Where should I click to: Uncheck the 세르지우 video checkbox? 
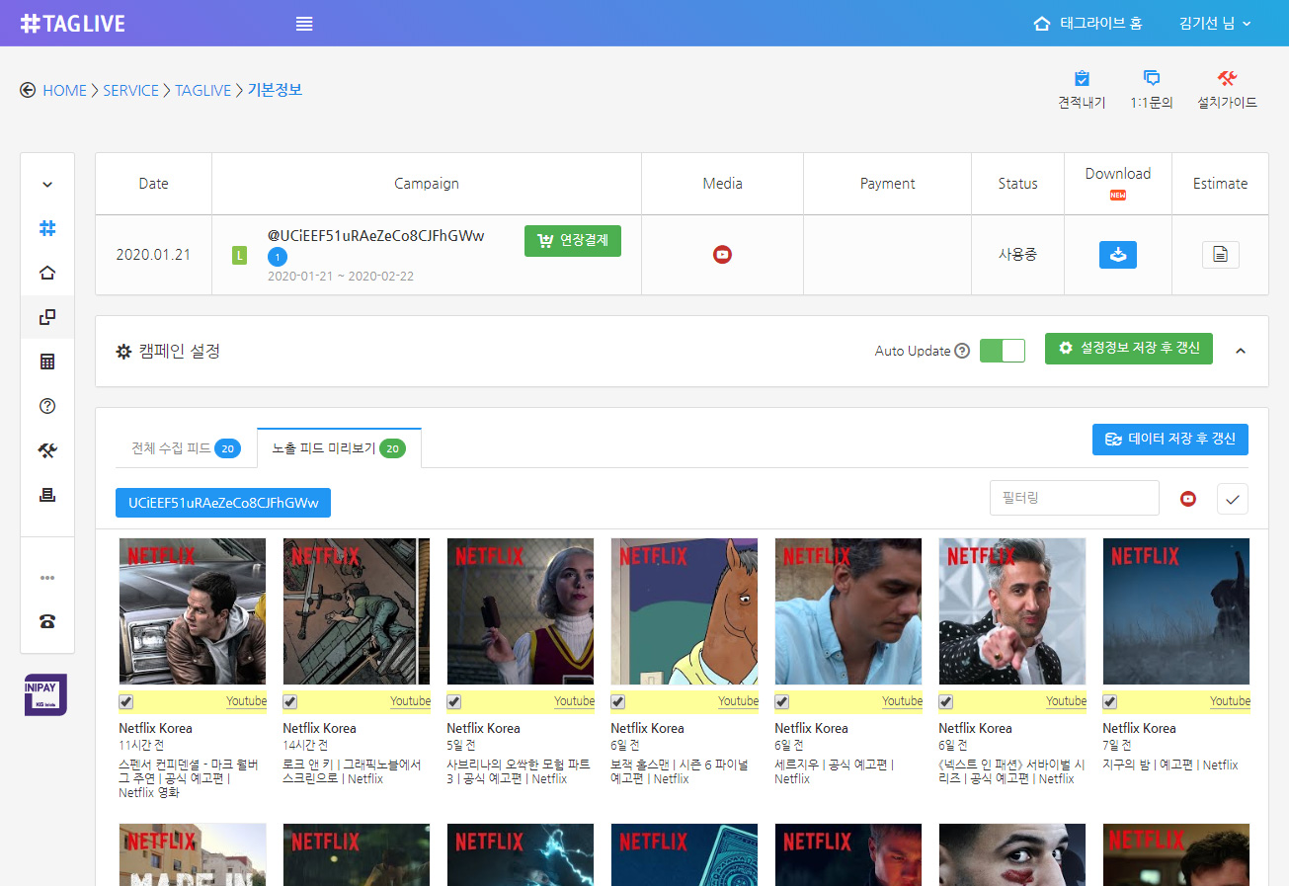click(781, 702)
